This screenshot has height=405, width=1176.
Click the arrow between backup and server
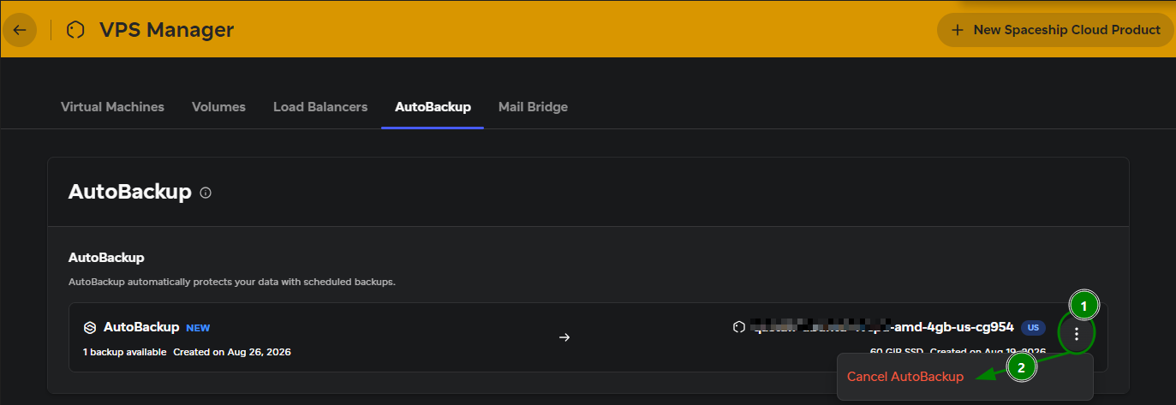pos(564,337)
